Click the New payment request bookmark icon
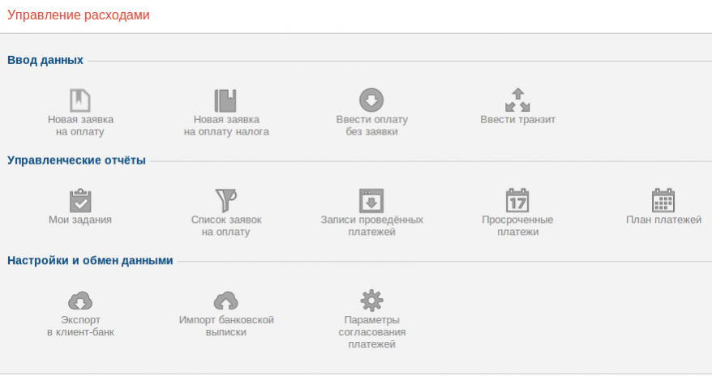The image size is (712, 380). [x=79, y=100]
